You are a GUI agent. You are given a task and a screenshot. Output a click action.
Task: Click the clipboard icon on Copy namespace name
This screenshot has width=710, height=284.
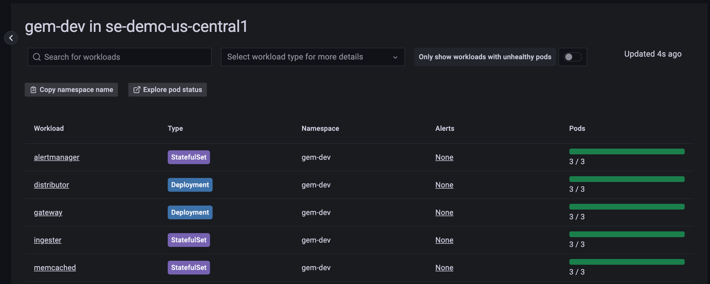click(33, 89)
